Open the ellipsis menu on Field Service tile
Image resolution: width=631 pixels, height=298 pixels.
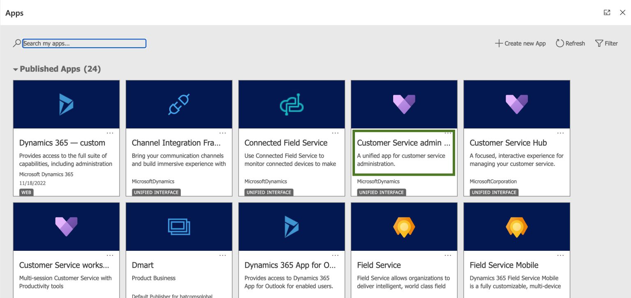[448, 255]
